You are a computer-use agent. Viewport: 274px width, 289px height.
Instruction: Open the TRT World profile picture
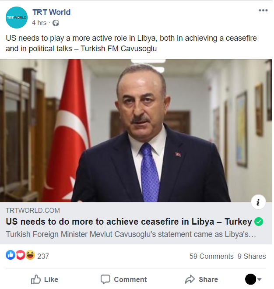tap(17, 18)
